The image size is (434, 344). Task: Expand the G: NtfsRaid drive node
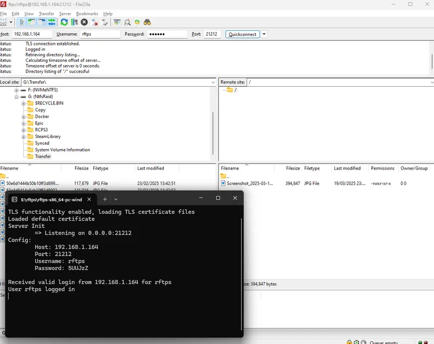pyautogui.click(x=16, y=97)
